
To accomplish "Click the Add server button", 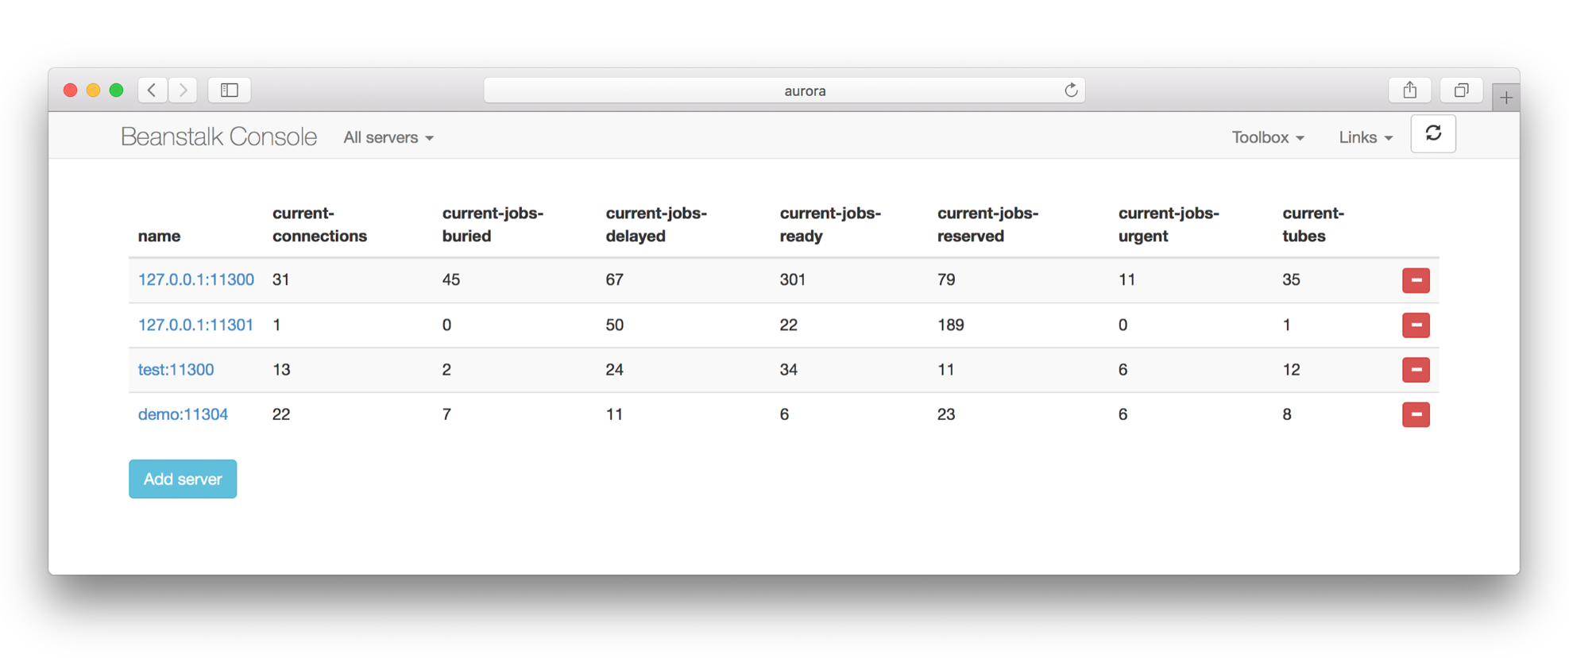I will pos(183,479).
